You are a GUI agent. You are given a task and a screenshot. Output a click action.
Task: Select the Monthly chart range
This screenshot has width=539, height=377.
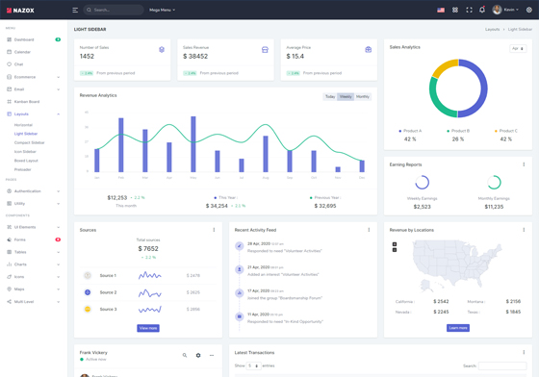point(362,97)
